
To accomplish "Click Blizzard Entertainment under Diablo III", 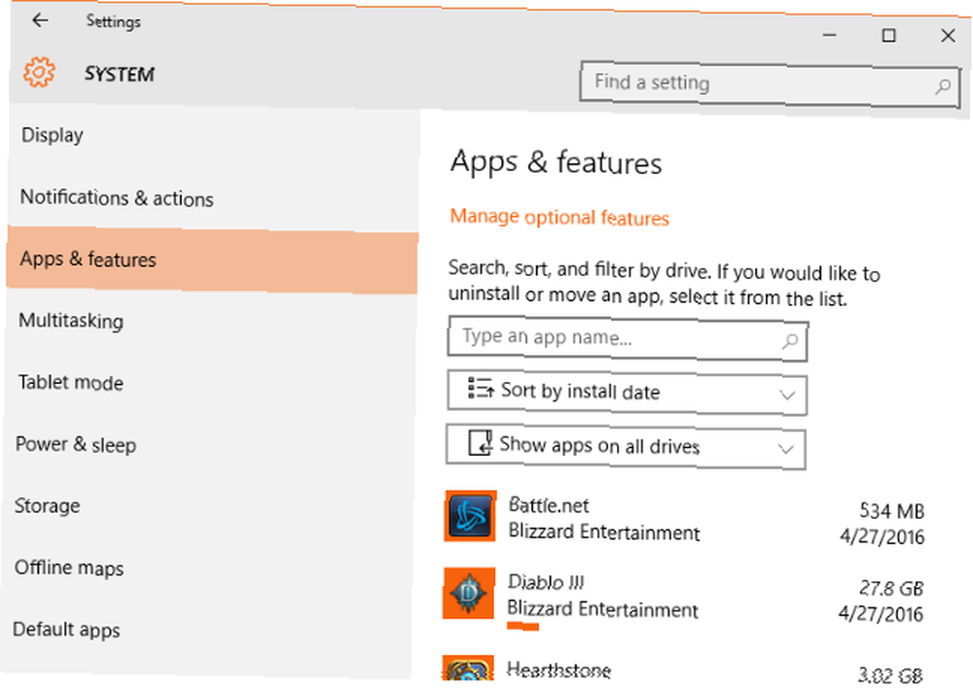I will coord(602,608).
